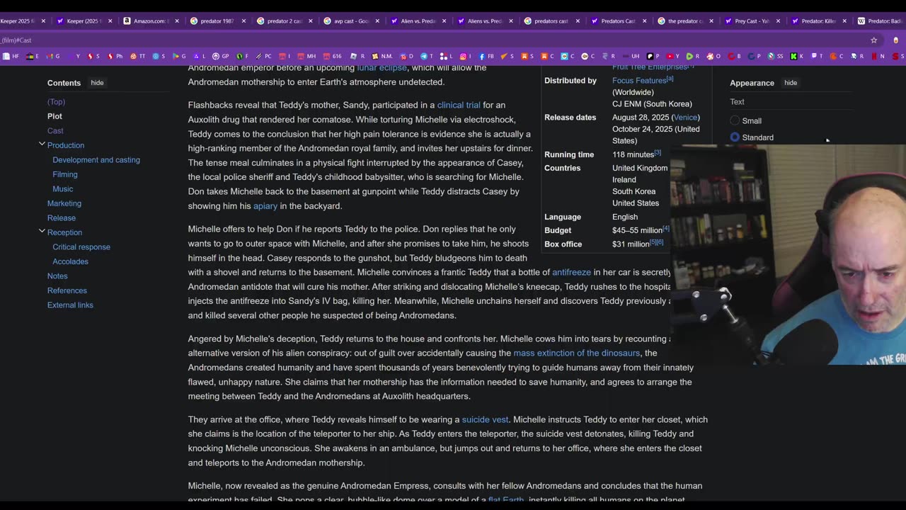The width and height of the screenshot is (906, 510).
Task: Open the MH bookmark
Action: point(306,56)
